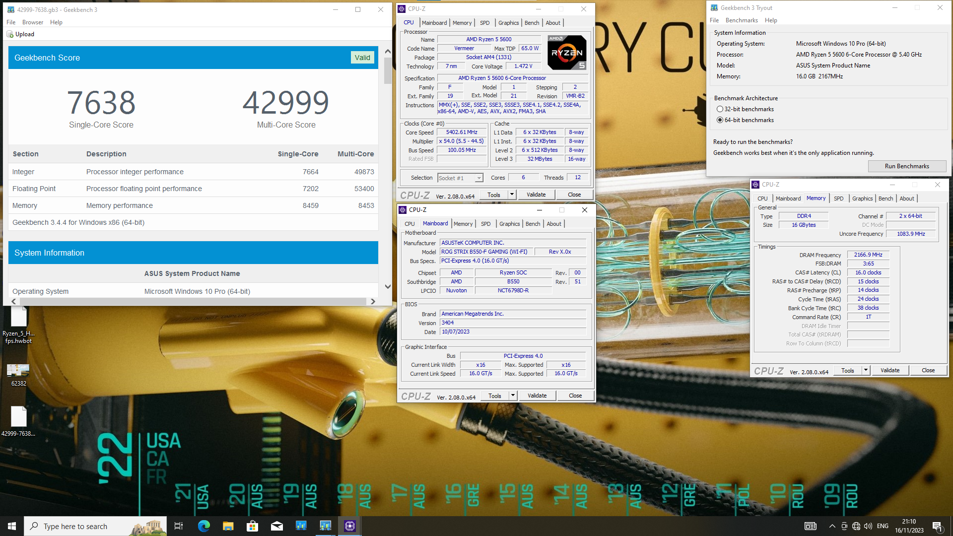Click the CPU-Z Memory window title icon

755,185
